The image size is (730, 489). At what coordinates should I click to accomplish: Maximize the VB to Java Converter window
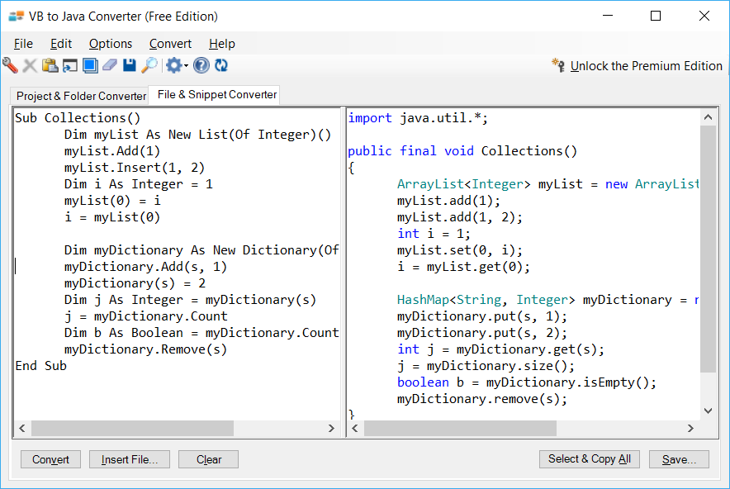[656, 17]
